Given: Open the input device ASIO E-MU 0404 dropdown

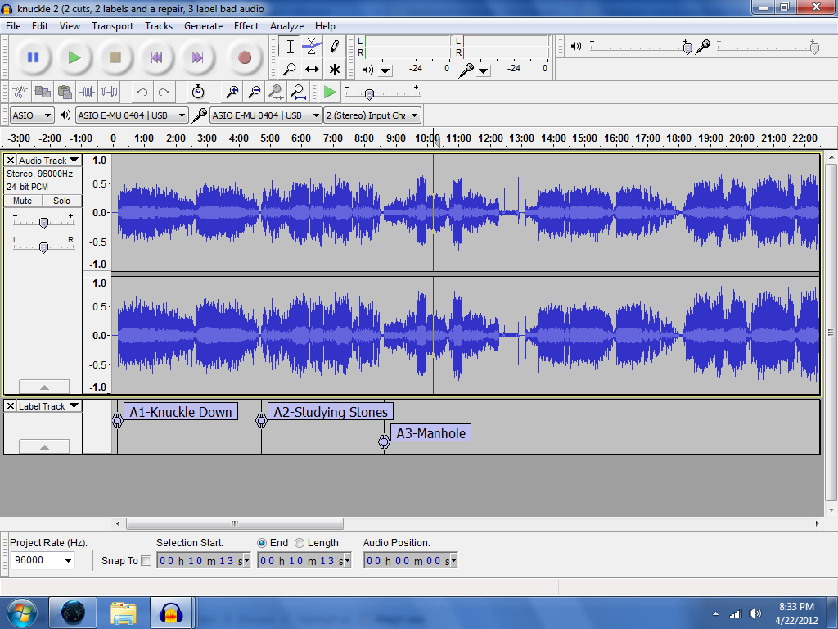Looking at the screenshot, I should 266,115.
